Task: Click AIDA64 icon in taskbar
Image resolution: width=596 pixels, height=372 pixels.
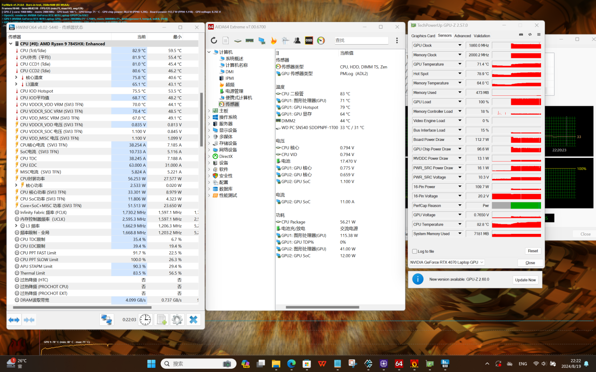Action: click(399, 364)
